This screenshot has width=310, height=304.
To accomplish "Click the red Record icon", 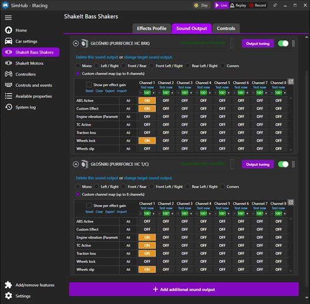I will 252,5.
